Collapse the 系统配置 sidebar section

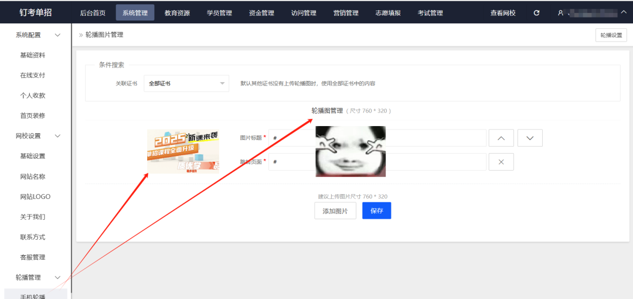coord(57,35)
